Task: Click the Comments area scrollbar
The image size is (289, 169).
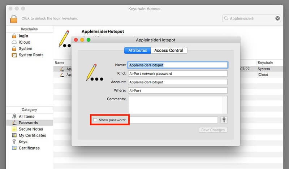Action: coord(225,105)
